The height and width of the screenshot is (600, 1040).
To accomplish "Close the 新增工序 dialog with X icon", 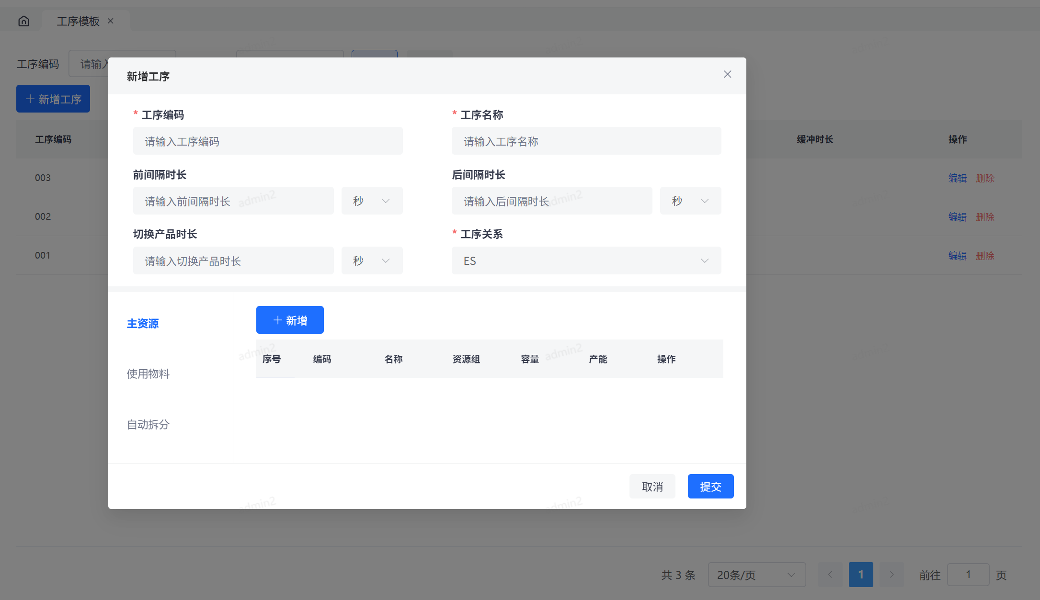I will 727,74.
